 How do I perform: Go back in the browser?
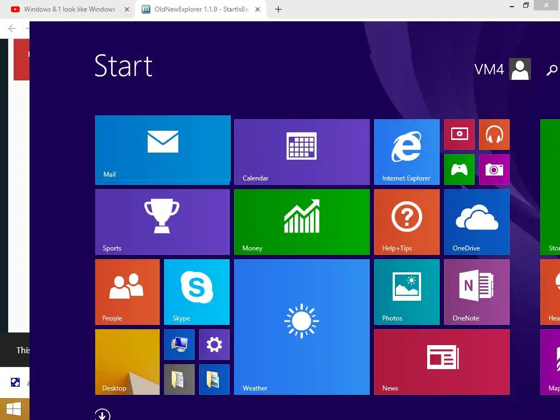[x=12, y=28]
